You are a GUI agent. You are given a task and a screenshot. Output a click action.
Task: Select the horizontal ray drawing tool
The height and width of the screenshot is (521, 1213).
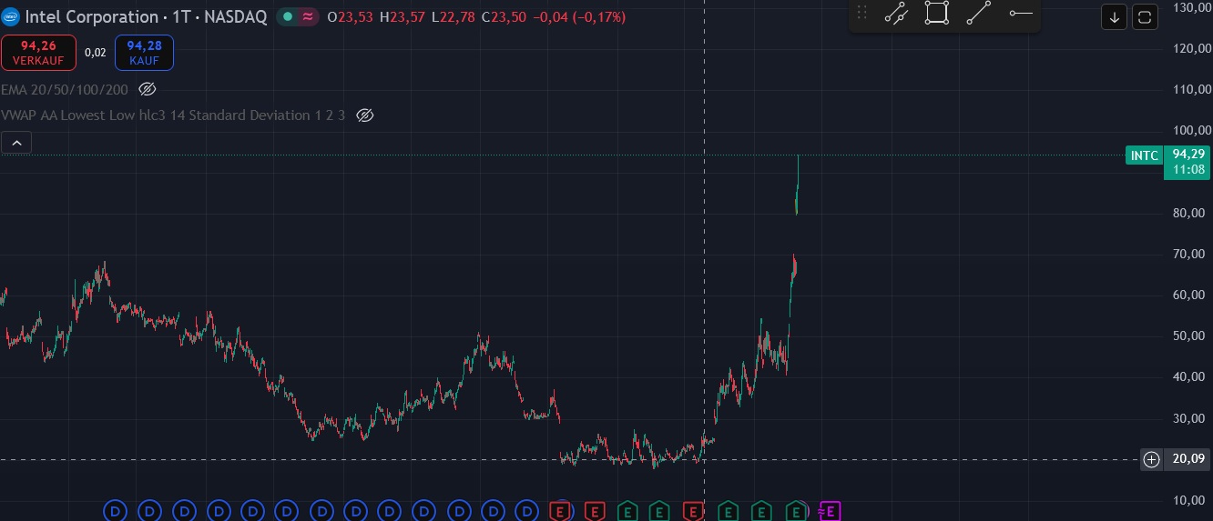click(x=1021, y=13)
